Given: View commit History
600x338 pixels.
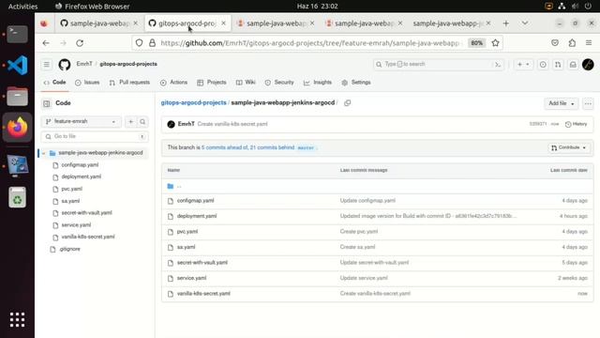Looking at the screenshot, I should pyautogui.click(x=576, y=124).
